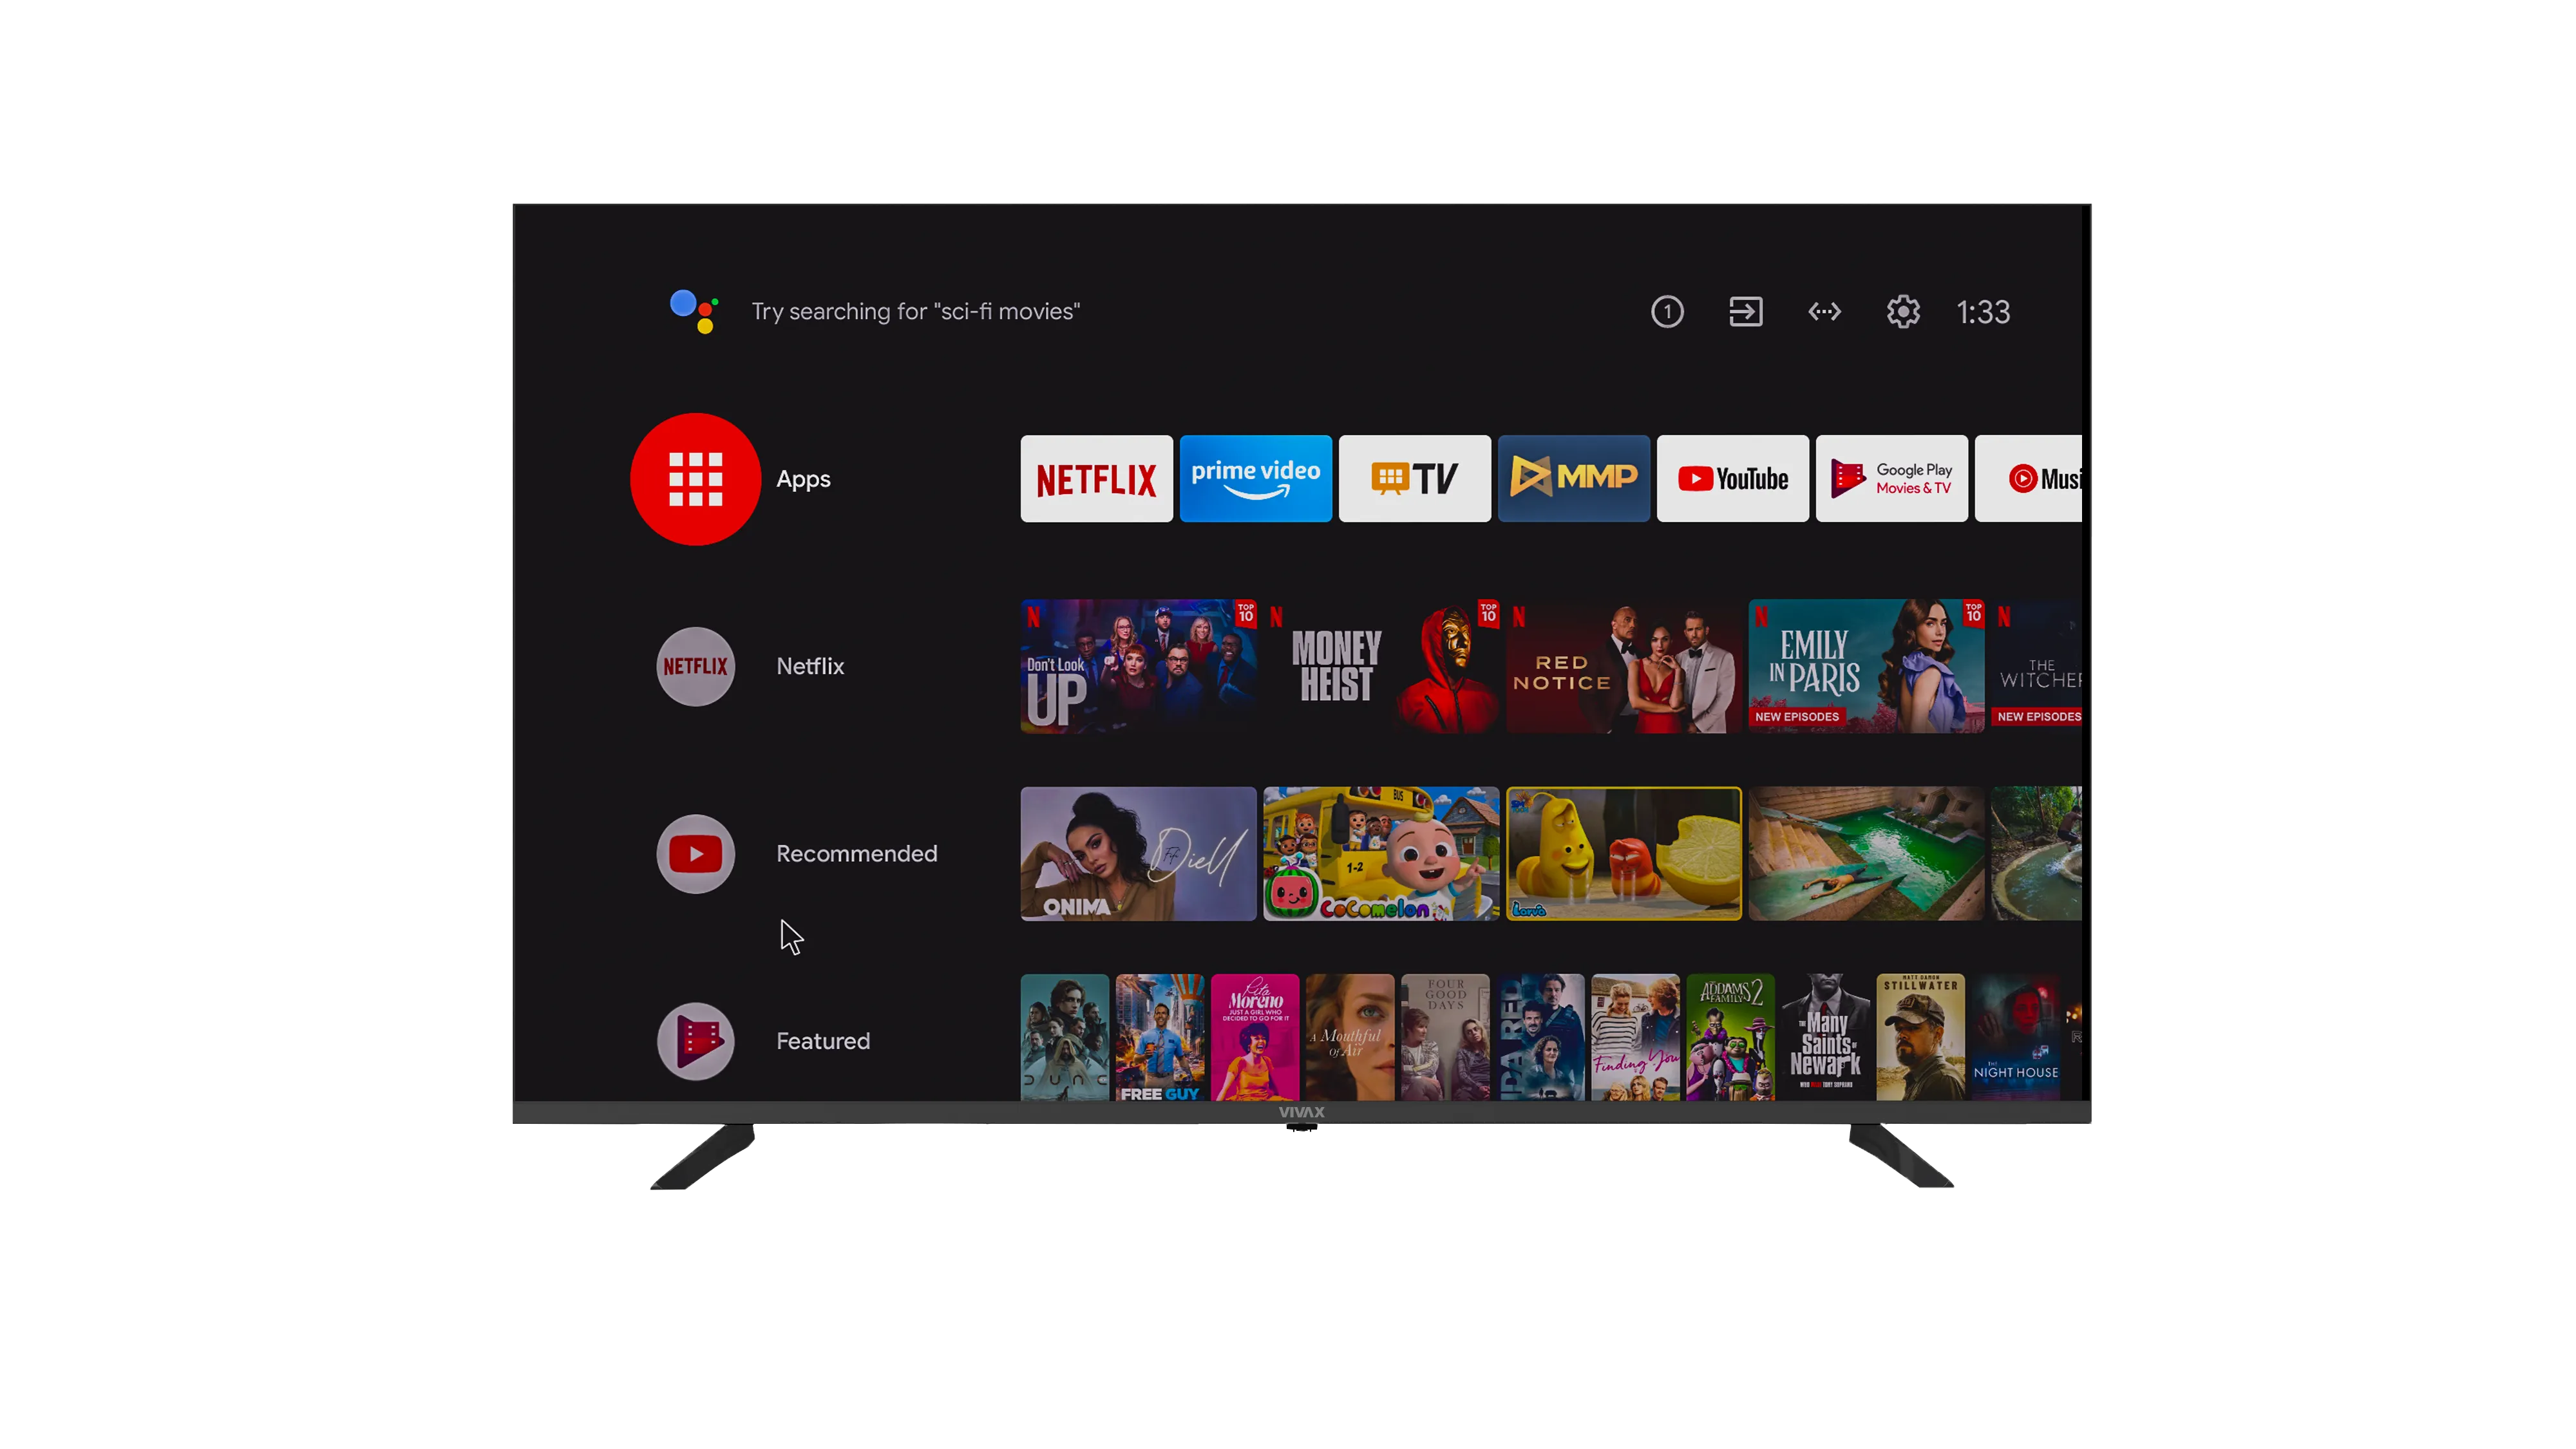
Task: Open the Settings gear icon
Action: [1903, 312]
